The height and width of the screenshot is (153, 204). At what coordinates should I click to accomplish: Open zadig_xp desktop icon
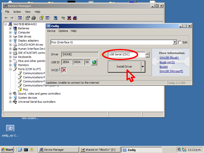point(10,128)
